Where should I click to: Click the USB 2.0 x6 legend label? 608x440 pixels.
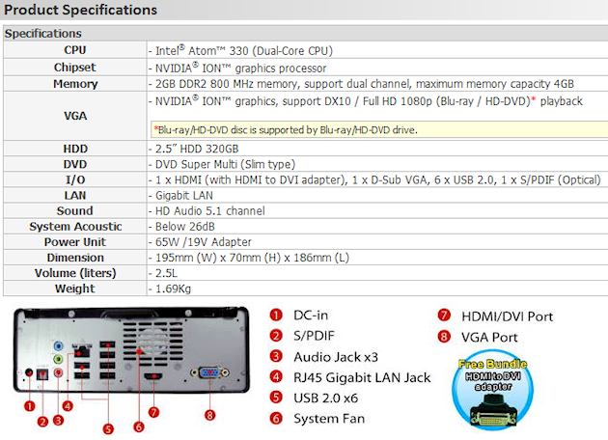326,398
